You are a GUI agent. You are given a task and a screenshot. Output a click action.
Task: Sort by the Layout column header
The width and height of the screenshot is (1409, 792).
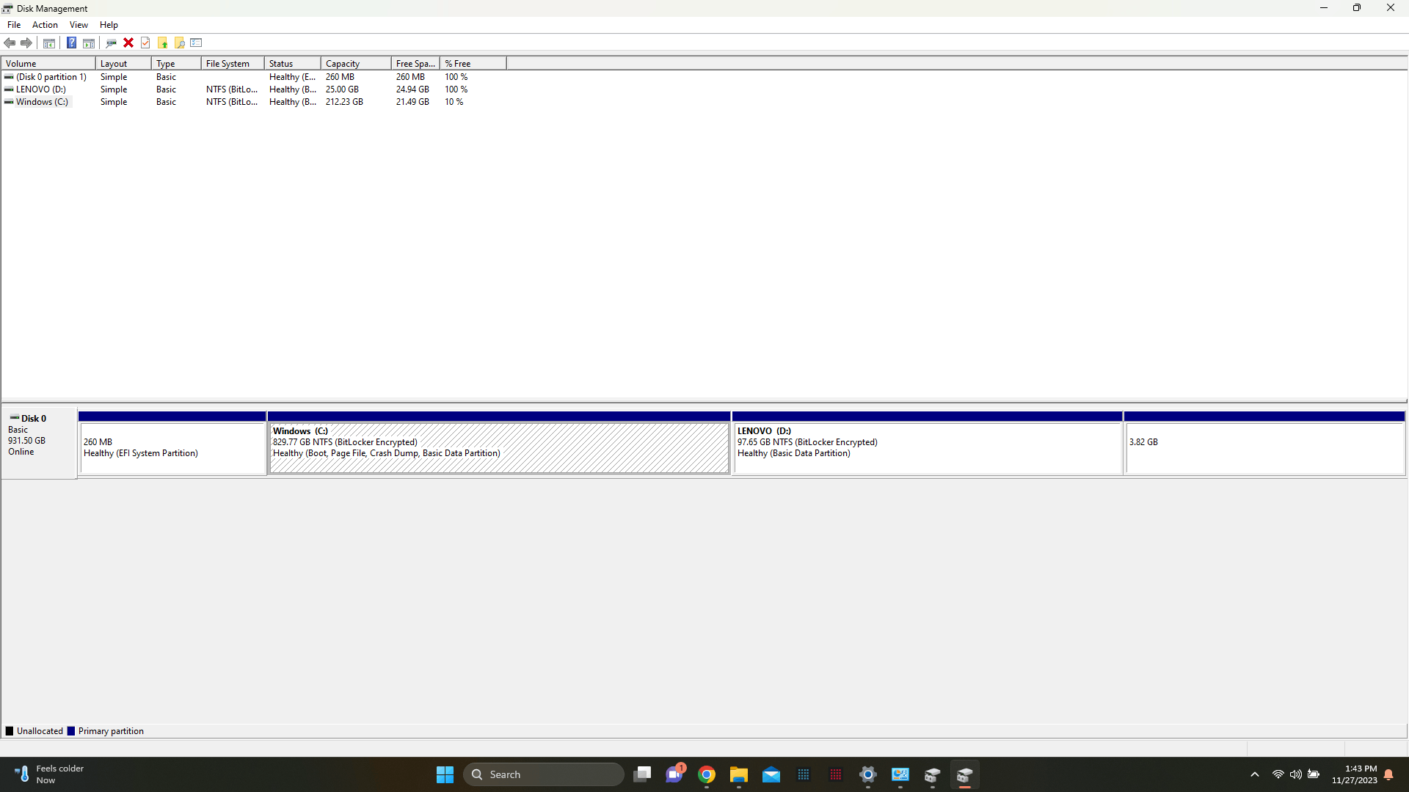click(x=123, y=64)
